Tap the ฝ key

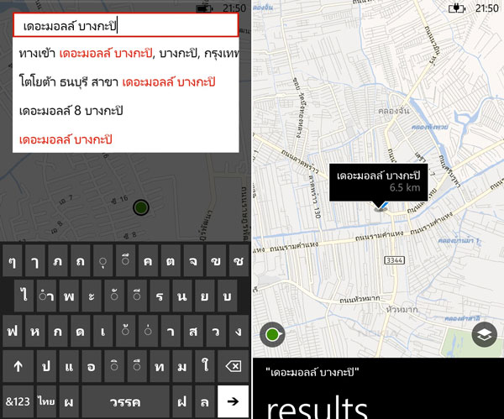point(182,401)
